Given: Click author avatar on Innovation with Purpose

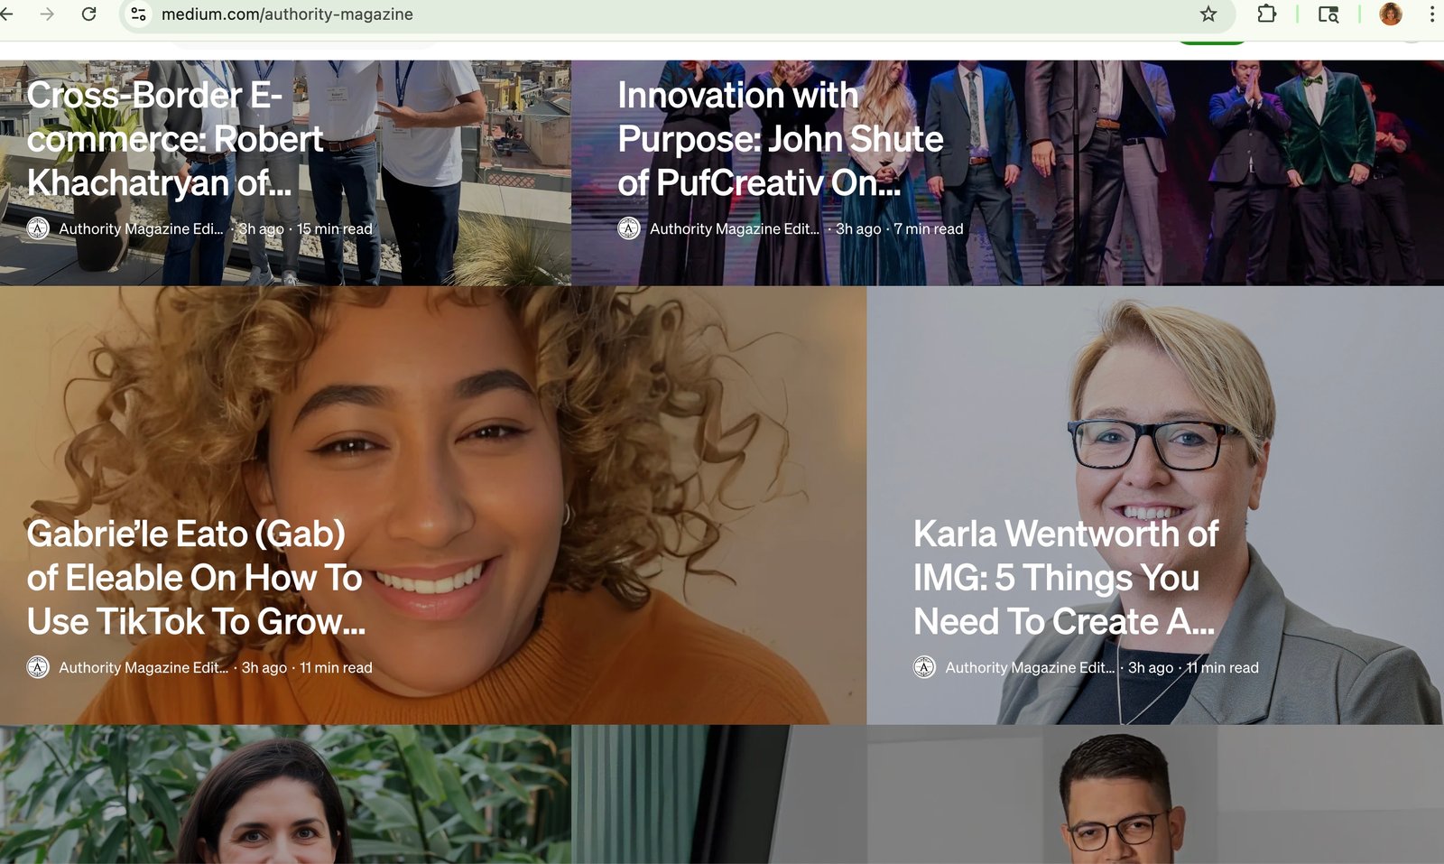Looking at the screenshot, I should click(x=629, y=229).
